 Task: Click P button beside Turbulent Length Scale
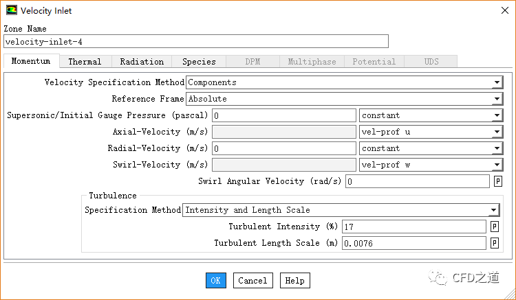point(494,243)
